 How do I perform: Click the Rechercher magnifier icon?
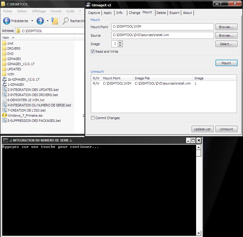pyautogui.click(x=66, y=21)
